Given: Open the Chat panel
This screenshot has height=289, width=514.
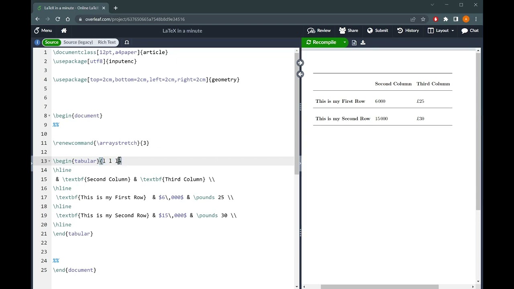Looking at the screenshot, I should tap(470, 31).
